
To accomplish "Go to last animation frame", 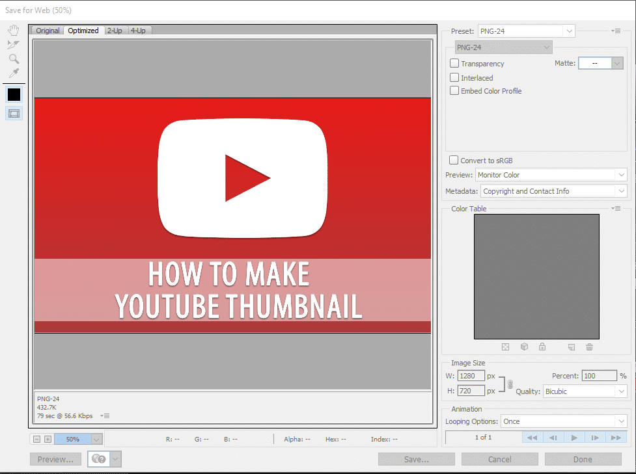I will [616, 438].
